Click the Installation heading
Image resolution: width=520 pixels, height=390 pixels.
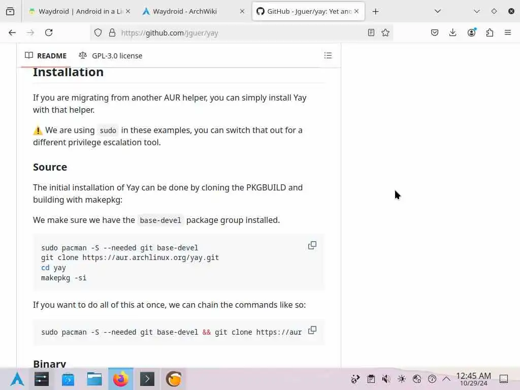point(69,72)
